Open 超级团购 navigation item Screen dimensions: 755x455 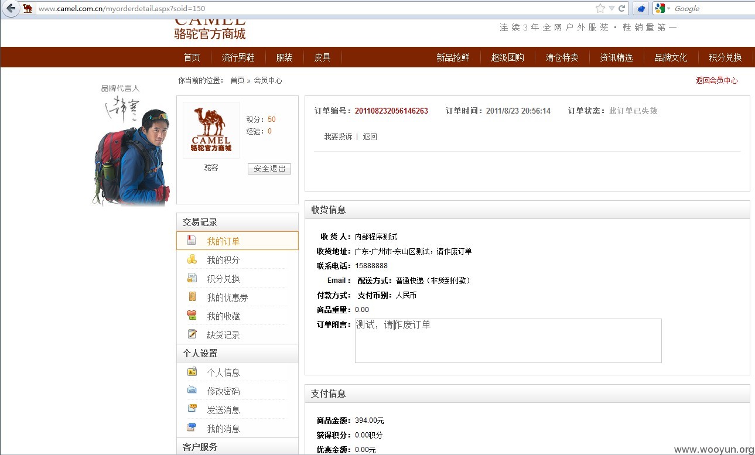tap(507, 57)
